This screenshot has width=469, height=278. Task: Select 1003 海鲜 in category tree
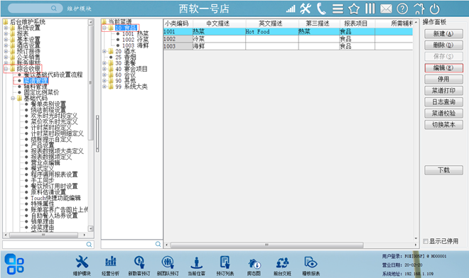tap(135, 45)
